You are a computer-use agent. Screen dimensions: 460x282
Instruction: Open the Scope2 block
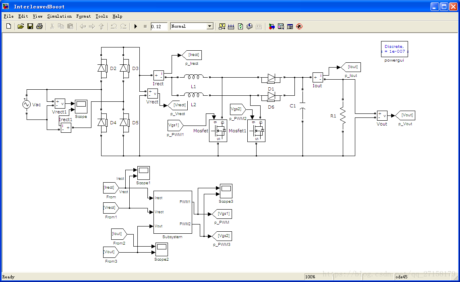click(x=162, y=250)
